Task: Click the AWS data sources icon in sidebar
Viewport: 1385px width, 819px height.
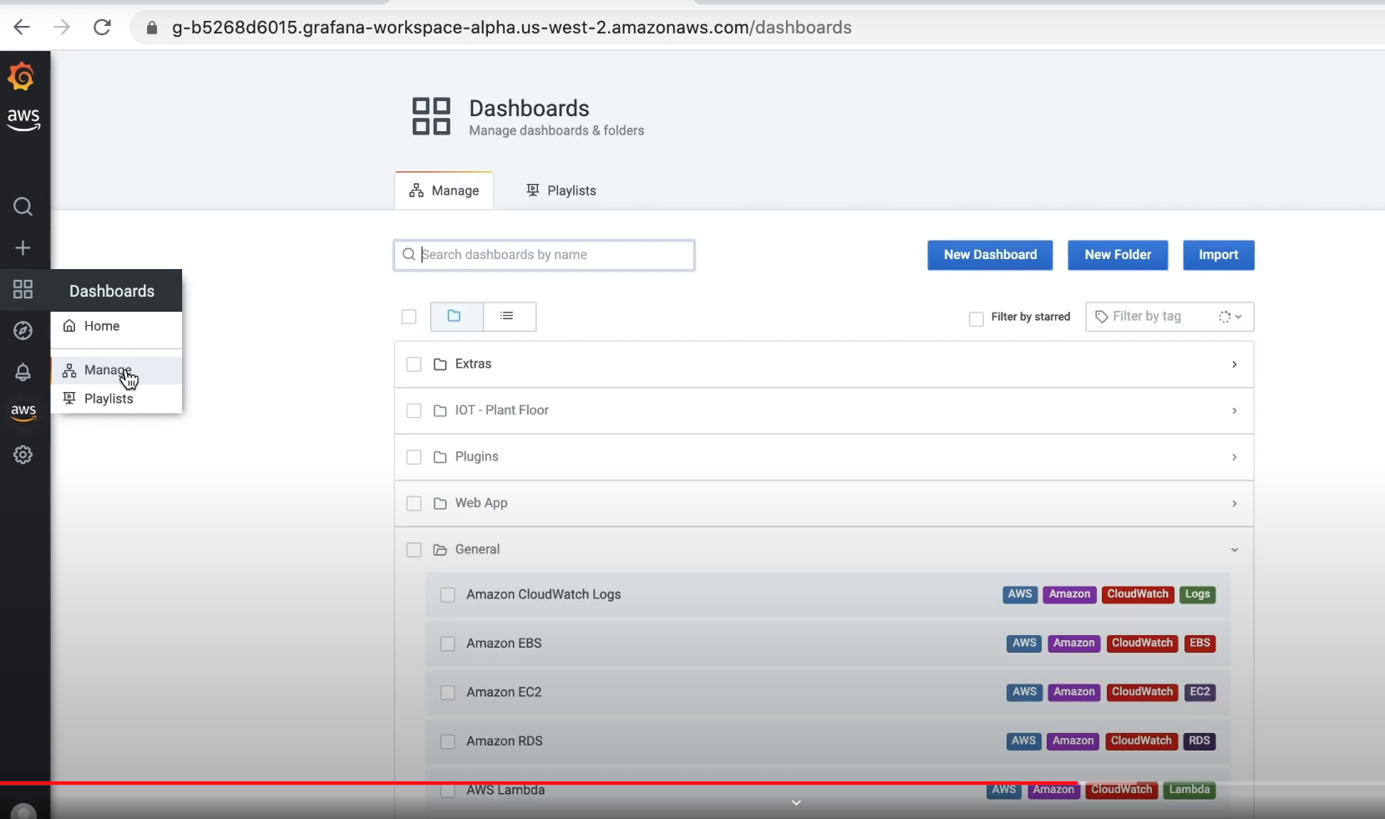Action: (x=23, y=413)
